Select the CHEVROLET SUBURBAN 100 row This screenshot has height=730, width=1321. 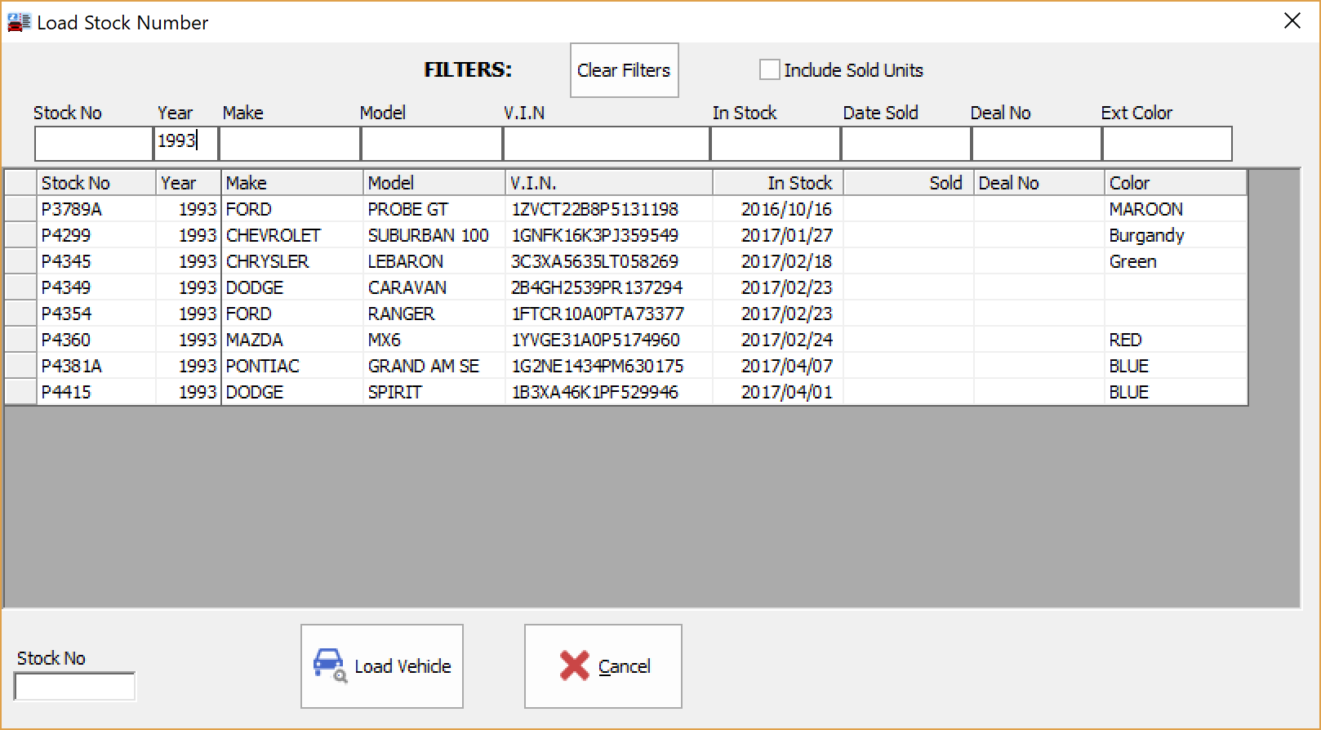(x=427, y=235)
